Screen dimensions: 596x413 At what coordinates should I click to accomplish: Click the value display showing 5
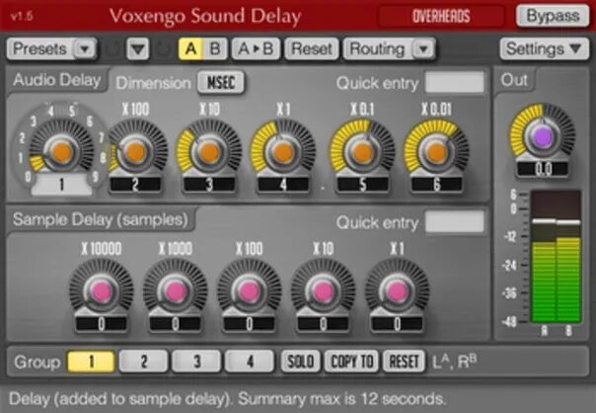pyautogui.click(x=362, y=185)
